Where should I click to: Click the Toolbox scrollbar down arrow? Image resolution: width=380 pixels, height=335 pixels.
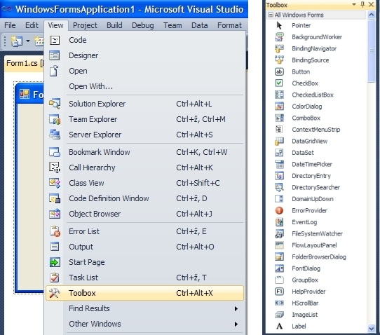372,329
